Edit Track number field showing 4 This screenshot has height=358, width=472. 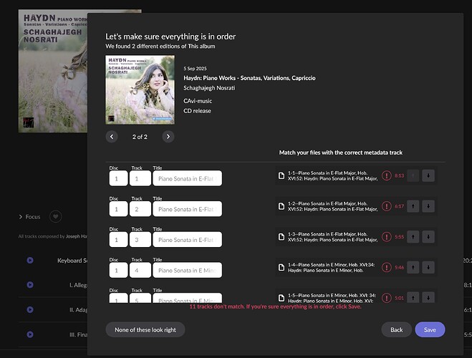pos(140,270)
